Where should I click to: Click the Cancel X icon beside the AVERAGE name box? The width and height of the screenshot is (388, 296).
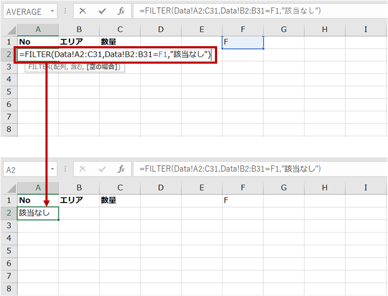[x=82, y=11]
